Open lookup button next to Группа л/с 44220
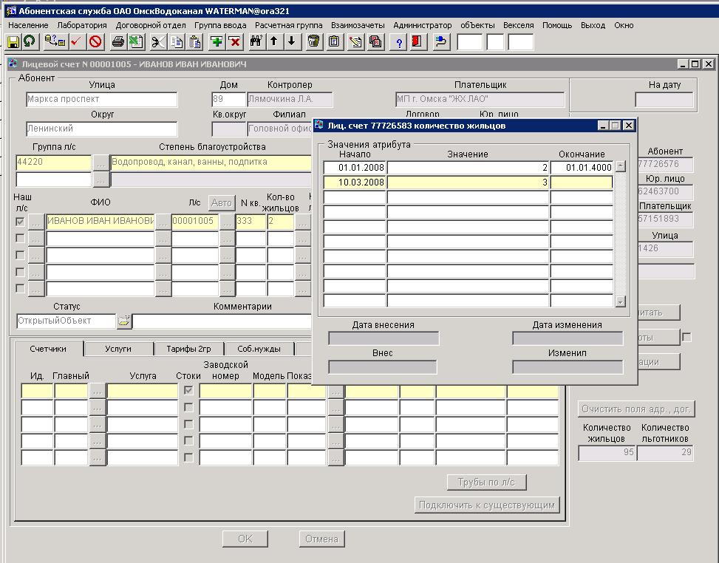The height and width of the screenshot is (563, 719). [x=100, y=163]
